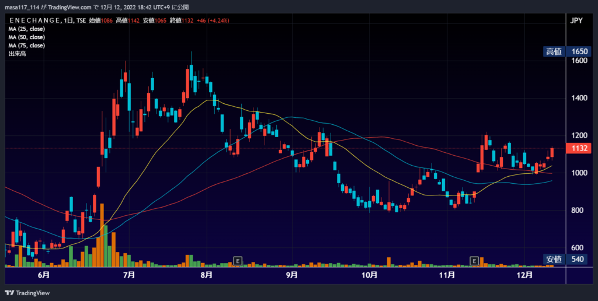Click the MA (25, close) indicator label
This screenshot has width=598, height=301.
tap(27, 29)
